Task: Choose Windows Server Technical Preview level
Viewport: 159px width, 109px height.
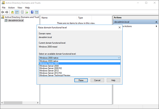Action: pyautogui.click(x=80, y=75)
